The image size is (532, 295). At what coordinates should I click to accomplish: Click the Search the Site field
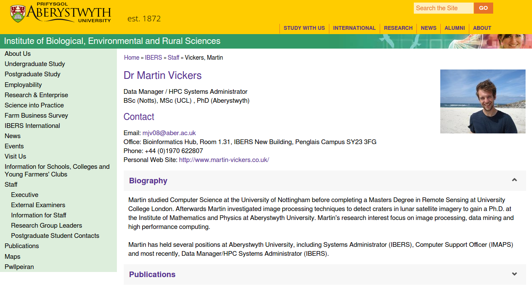443,8
